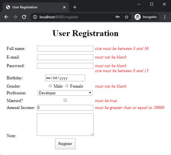Click the 'Birthday:' label

(x=15, y=78)
